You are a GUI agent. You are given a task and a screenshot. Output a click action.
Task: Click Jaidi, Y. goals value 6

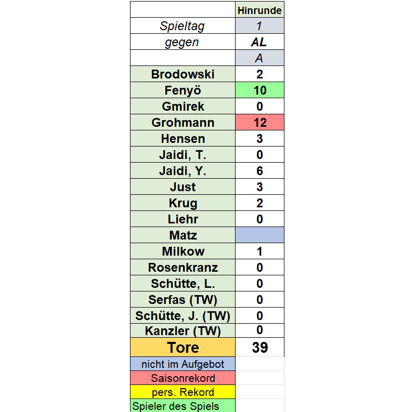coord(259,171)
